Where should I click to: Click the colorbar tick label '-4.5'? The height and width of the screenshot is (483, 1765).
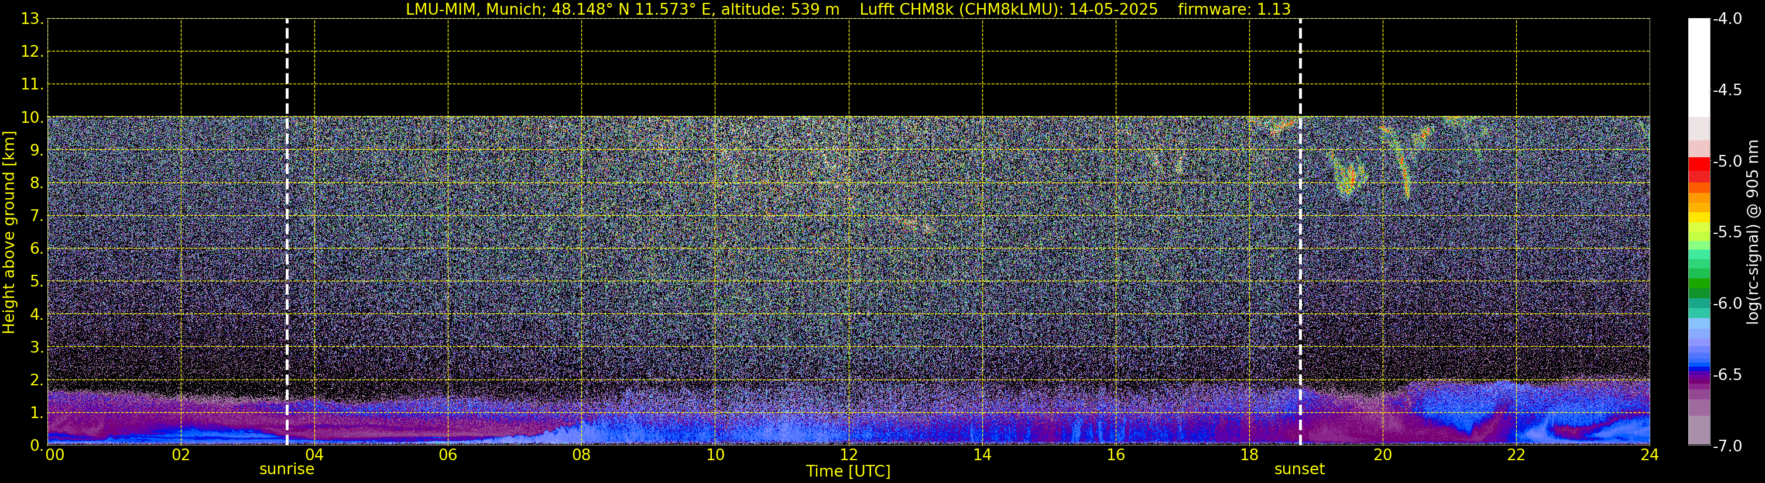click(1726, 90)
